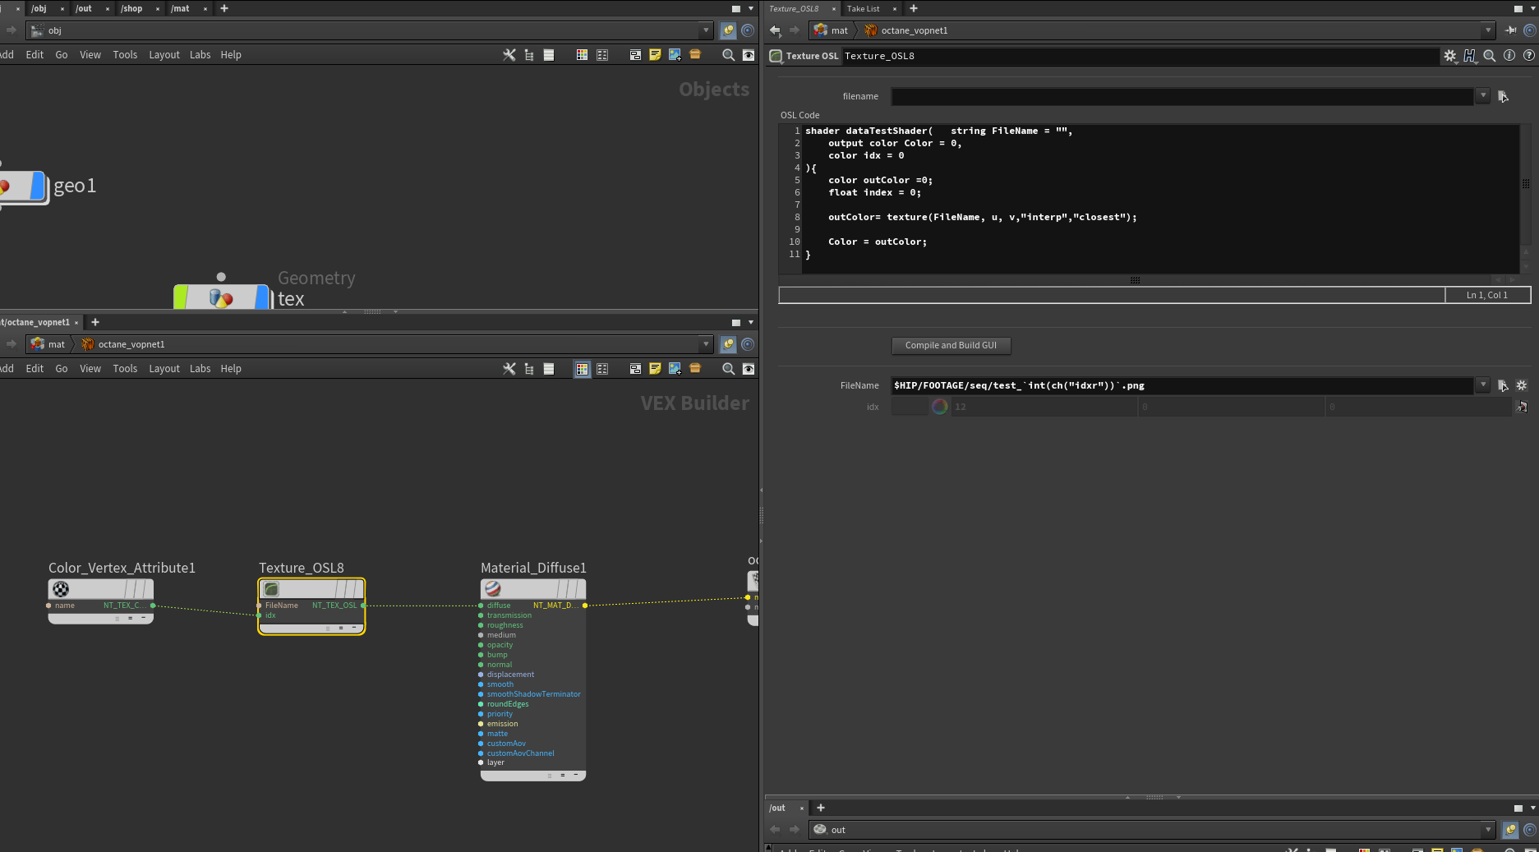Viewport: 1539px width, 852px height.
Task: Open the file chooser beside the FileName field
Action: point(1503,385)
